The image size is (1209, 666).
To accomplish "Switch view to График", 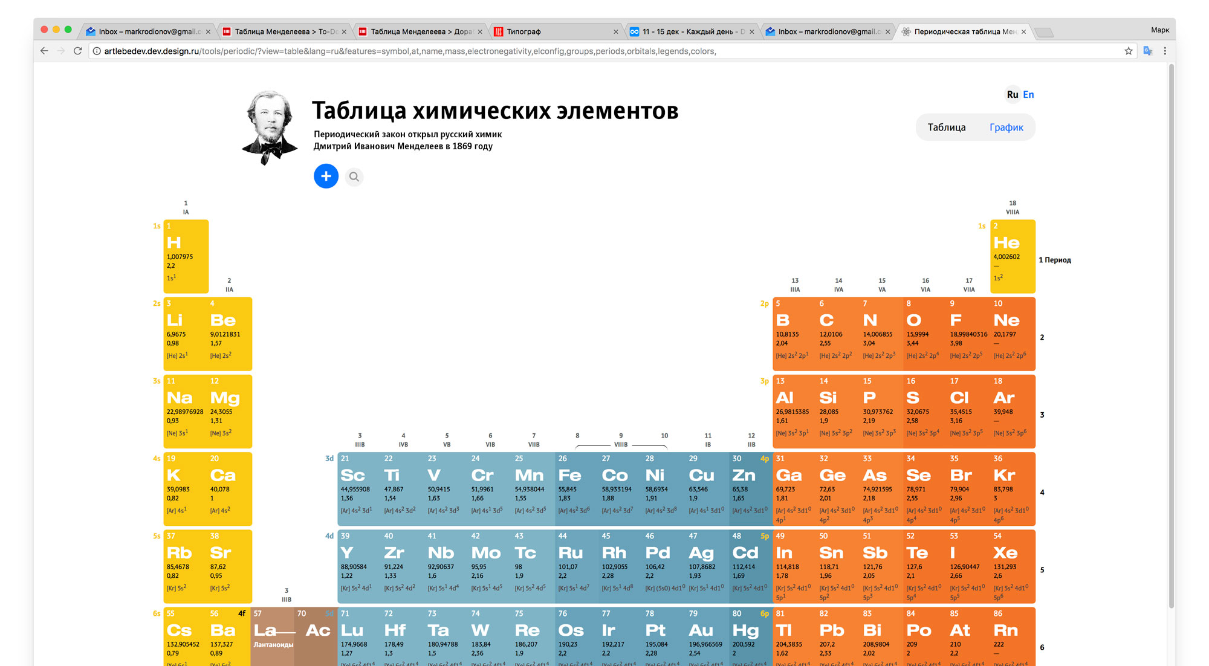I will click(1006, 128).
